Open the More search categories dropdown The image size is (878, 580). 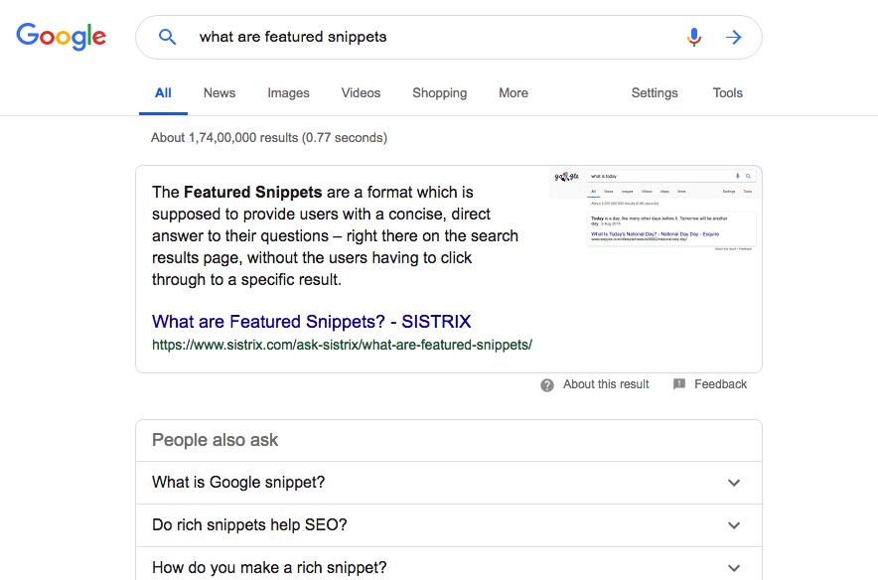pos(513,93)
